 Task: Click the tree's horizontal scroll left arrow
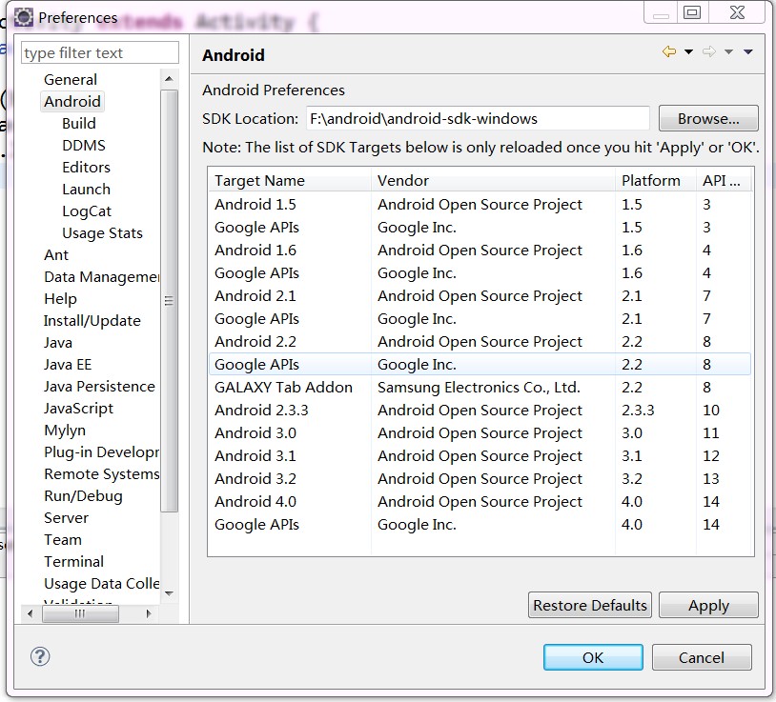point(31,614)
